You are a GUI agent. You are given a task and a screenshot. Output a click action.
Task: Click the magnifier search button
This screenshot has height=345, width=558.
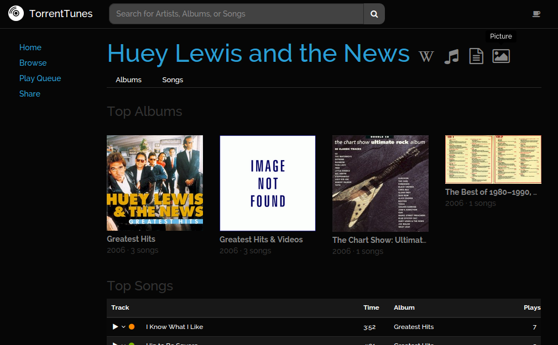coord(374,14)
